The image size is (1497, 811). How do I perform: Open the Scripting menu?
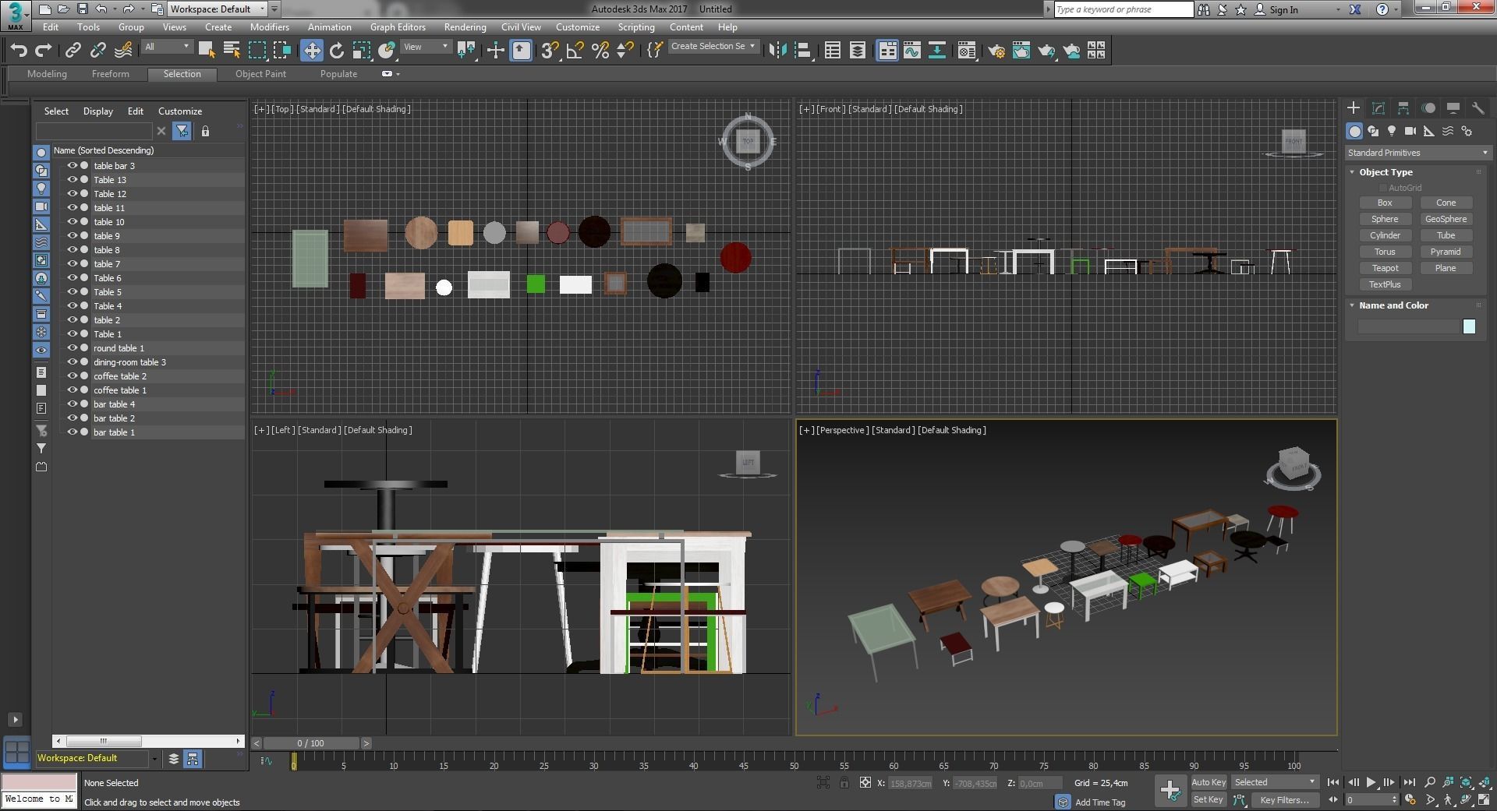pyautogui.click(x=636, y=27)
